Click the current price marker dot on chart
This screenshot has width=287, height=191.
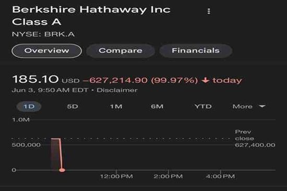(62, 170)
